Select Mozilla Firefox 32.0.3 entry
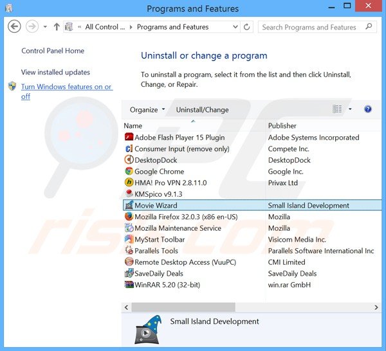 pos(186,217)
